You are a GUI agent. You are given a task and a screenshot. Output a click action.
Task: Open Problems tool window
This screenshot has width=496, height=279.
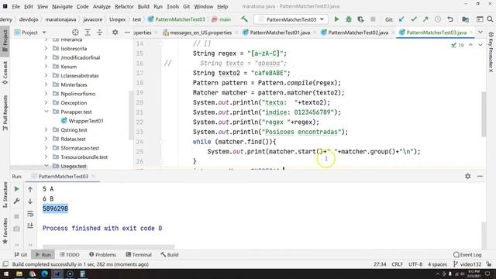pos(102,255)
